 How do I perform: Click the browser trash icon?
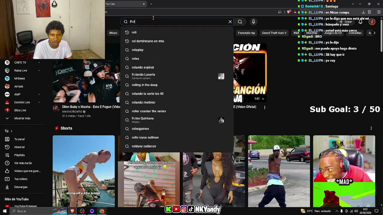(x=370, y=12)
